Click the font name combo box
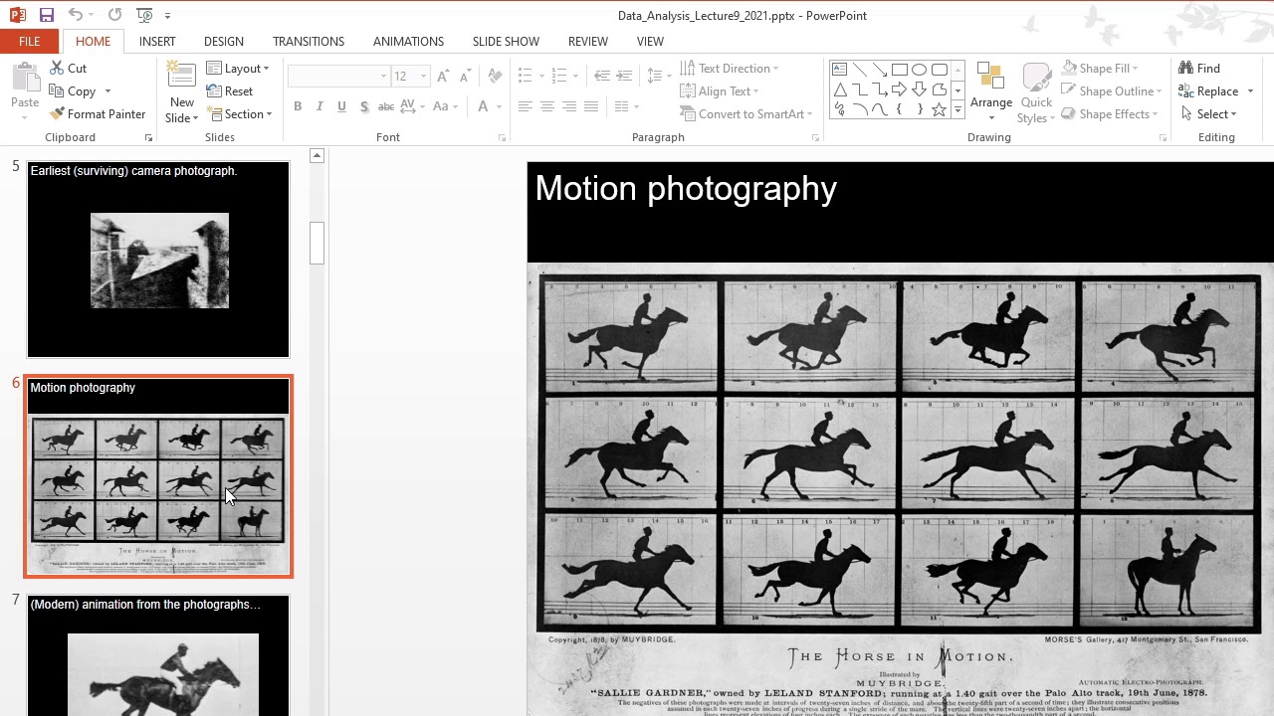The height and width of the screenshot is (716, 1274). click(x=337, y=77)
